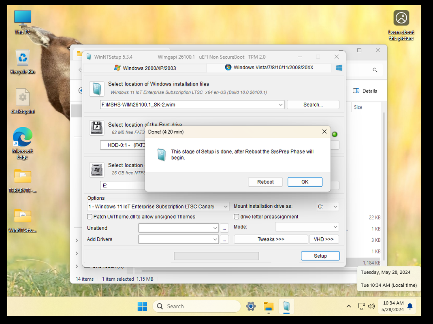Click the Explorer search magnifier icon

375,70
